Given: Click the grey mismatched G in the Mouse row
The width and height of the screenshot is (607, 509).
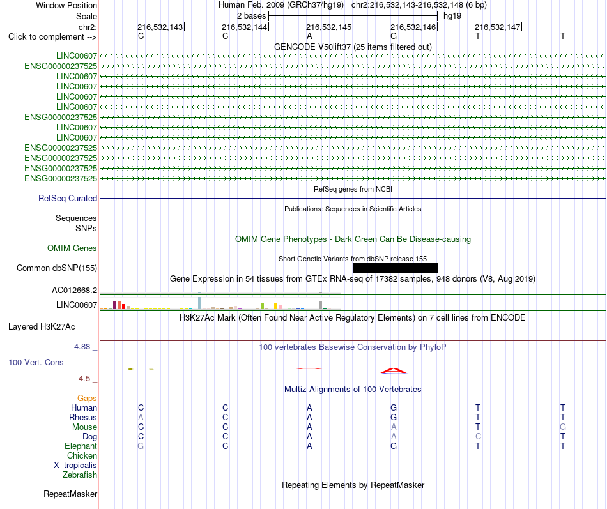Looking at the screenshot, I should tap(562, 427).
